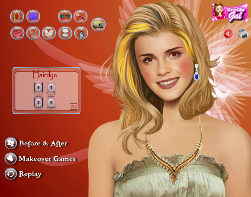Open the lips lipstick category icon
Viewport: 251px width, 197px height.
click(x=17, y=33)
